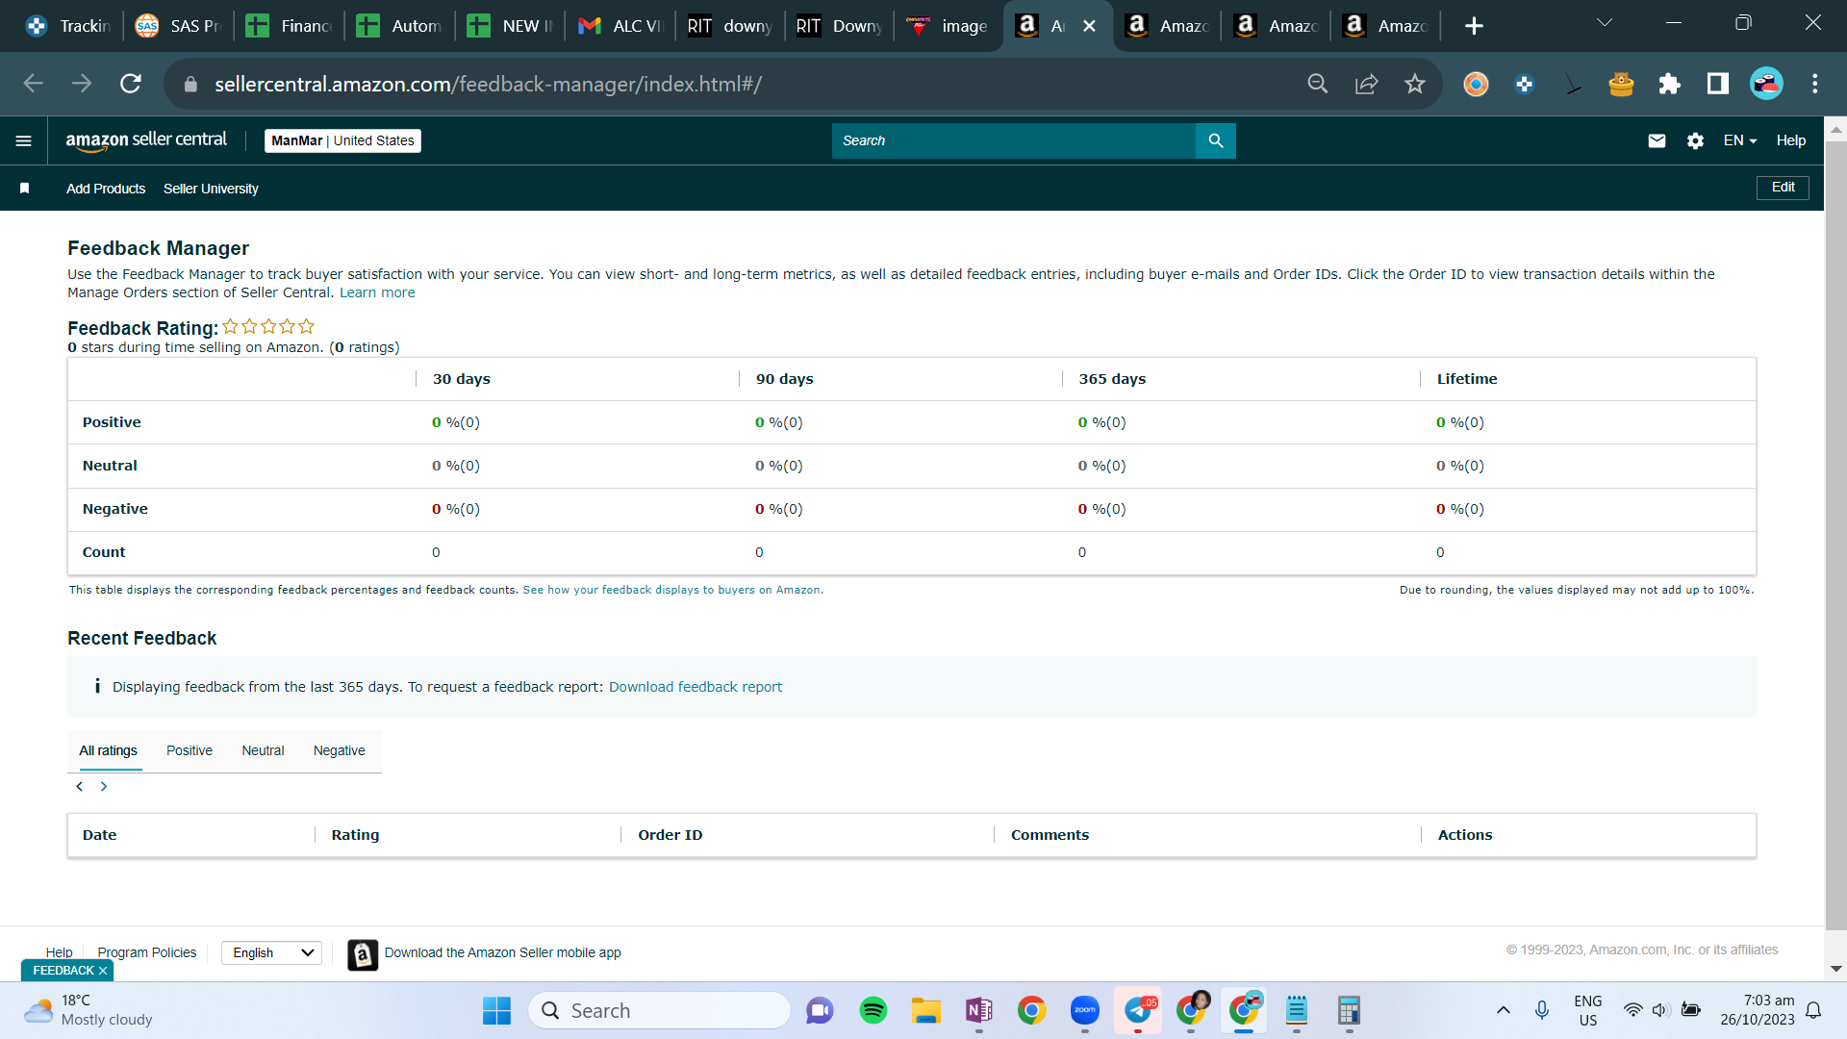1847x1039 pixels.
Task: Click the search magnifier button in Seller Central
Action: [1216, 140]
